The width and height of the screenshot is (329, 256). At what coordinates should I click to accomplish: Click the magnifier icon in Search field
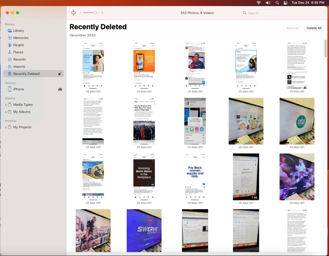coord(245,13)
